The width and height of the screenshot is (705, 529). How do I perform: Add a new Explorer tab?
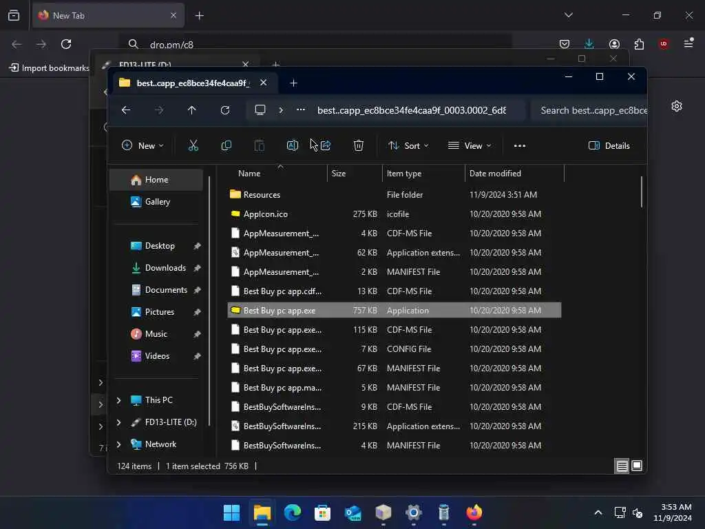[293, 83]
